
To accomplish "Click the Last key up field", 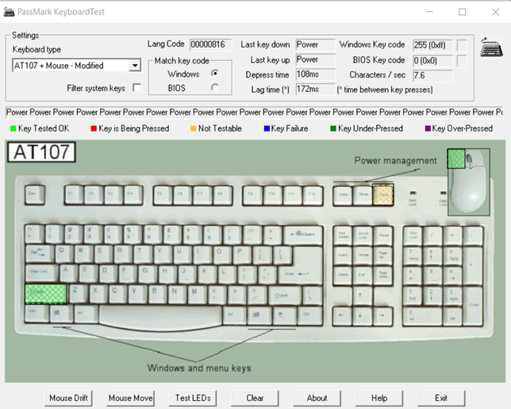I will (316, 59).
